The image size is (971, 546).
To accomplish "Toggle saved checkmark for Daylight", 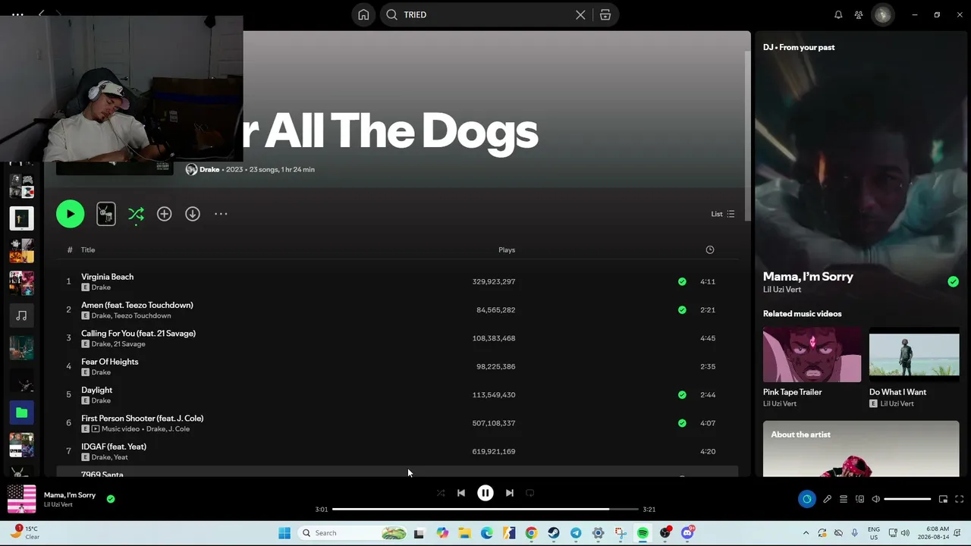I will coord(682,394).
